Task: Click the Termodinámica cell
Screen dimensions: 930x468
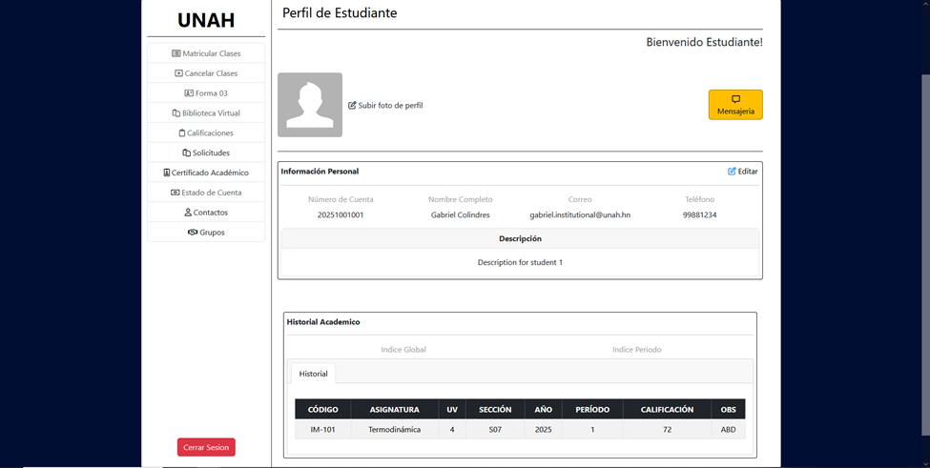Action: [x=395, y=430]
